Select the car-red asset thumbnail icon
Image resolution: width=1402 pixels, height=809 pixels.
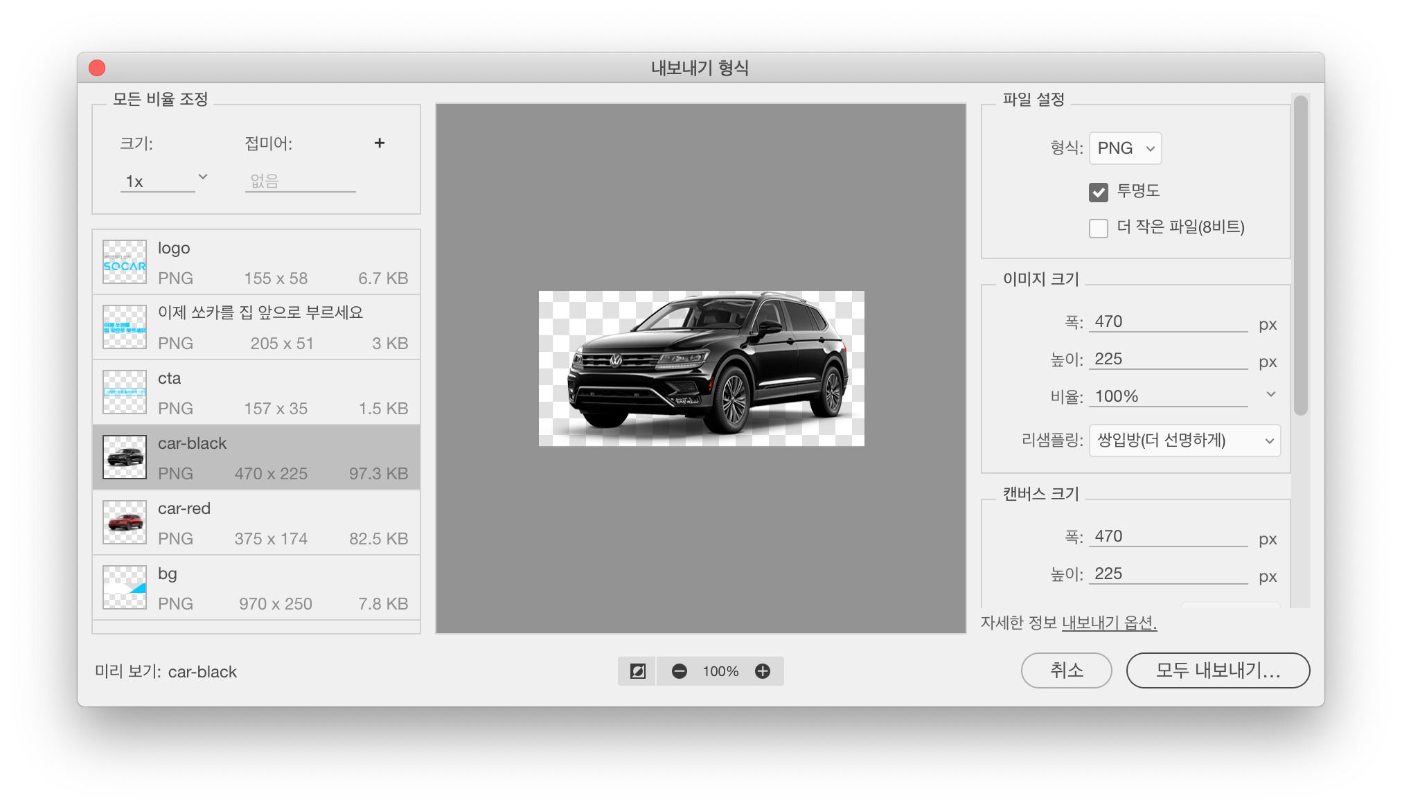click(125, 522)
